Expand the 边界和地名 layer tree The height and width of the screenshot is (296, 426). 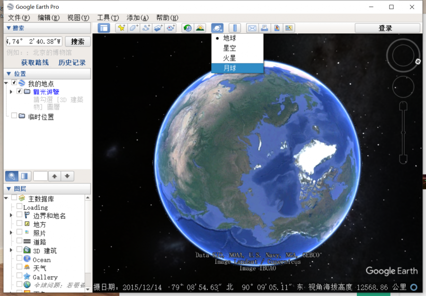click(x=11, y=216)
